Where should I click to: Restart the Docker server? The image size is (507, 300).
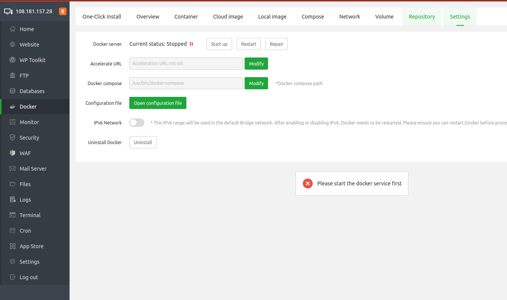tap(249, 44)
